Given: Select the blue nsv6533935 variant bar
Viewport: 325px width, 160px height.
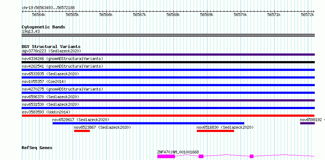Looking at the screenshot, I should tap(168, 77).
